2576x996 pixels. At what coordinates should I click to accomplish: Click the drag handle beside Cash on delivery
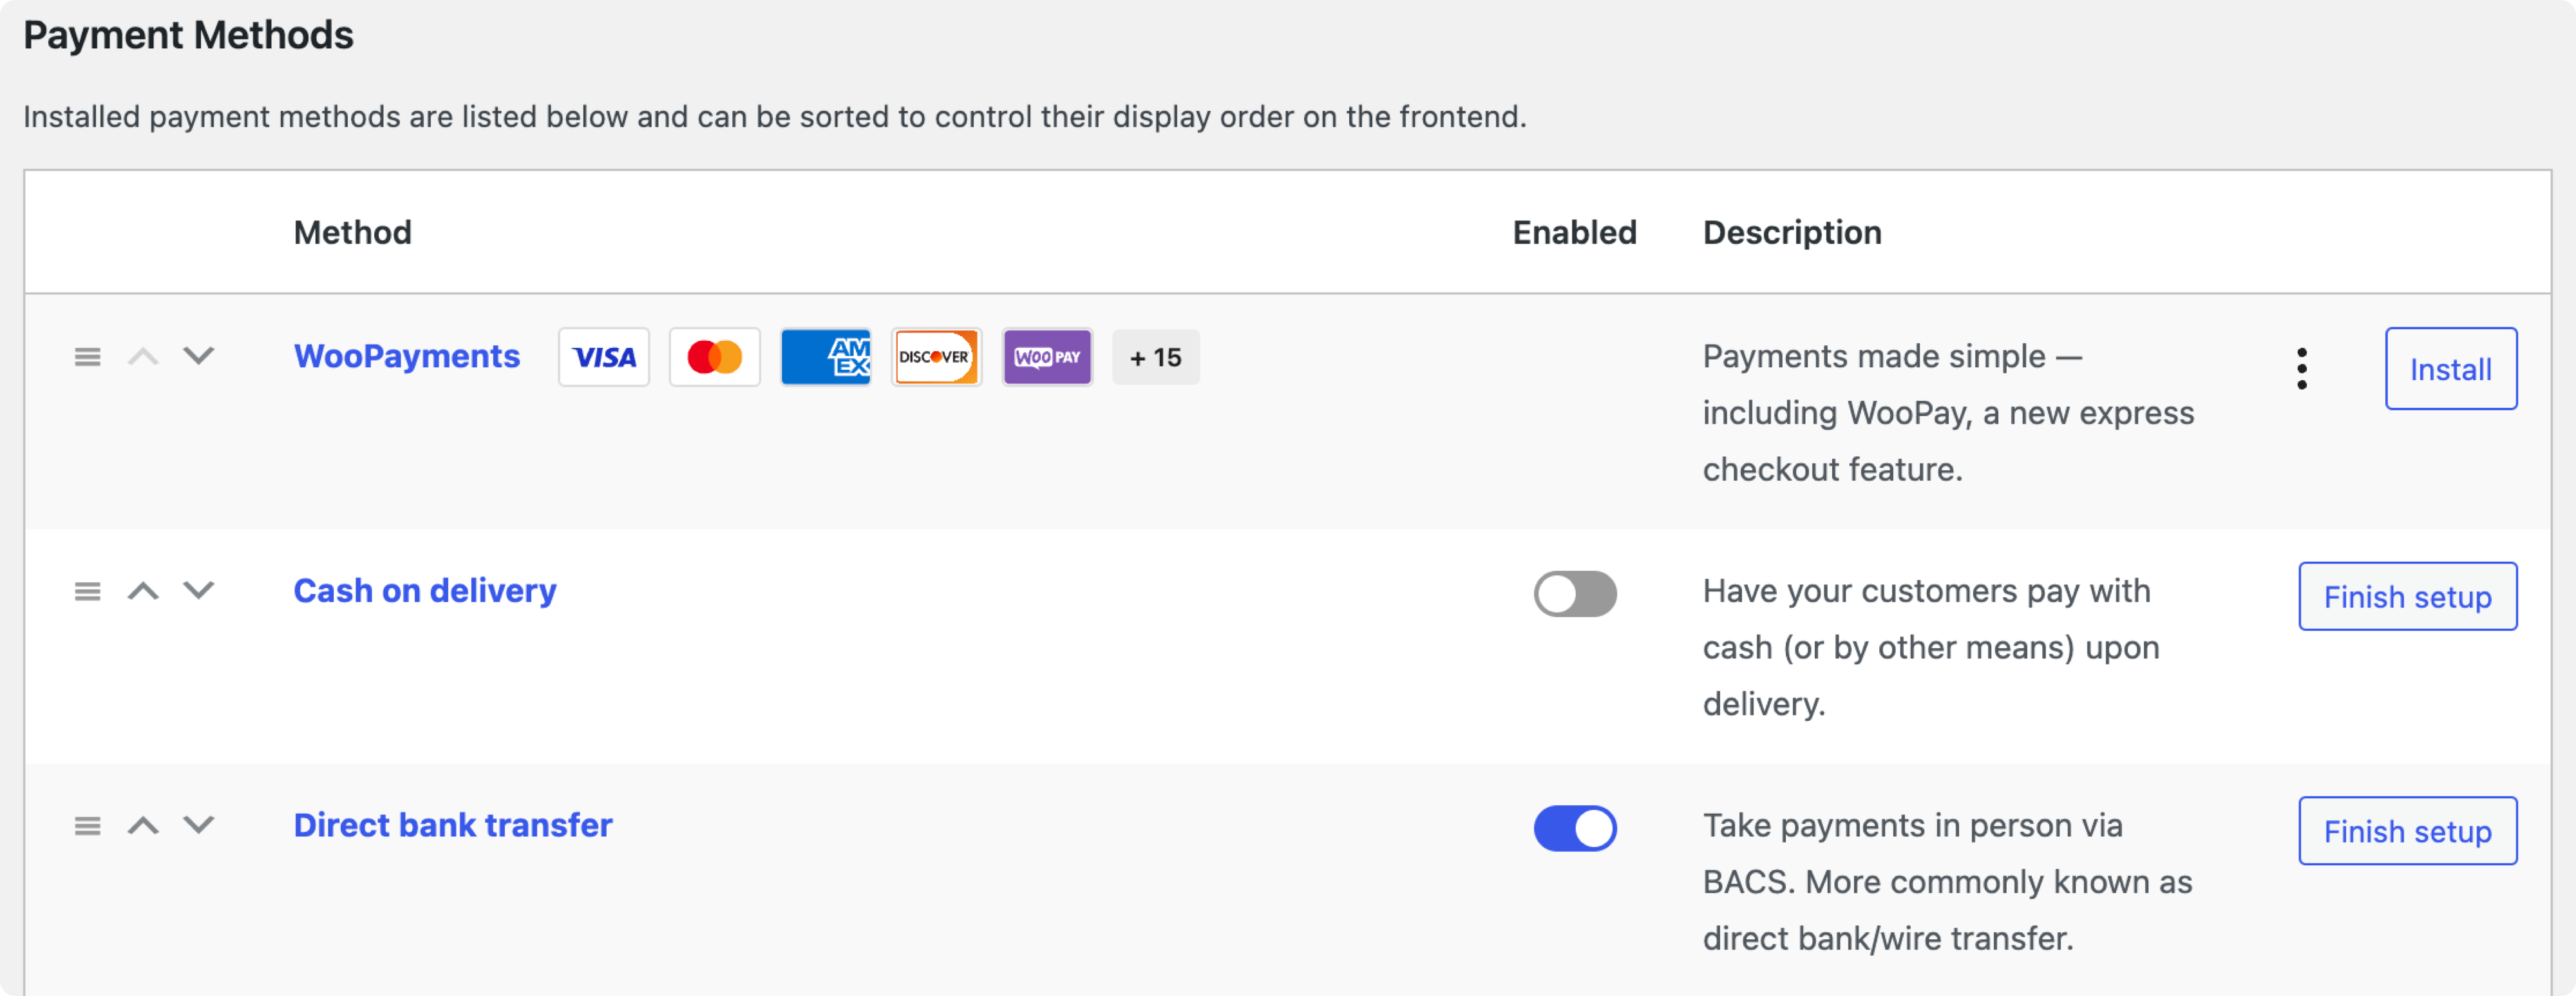tap(87, 591)
